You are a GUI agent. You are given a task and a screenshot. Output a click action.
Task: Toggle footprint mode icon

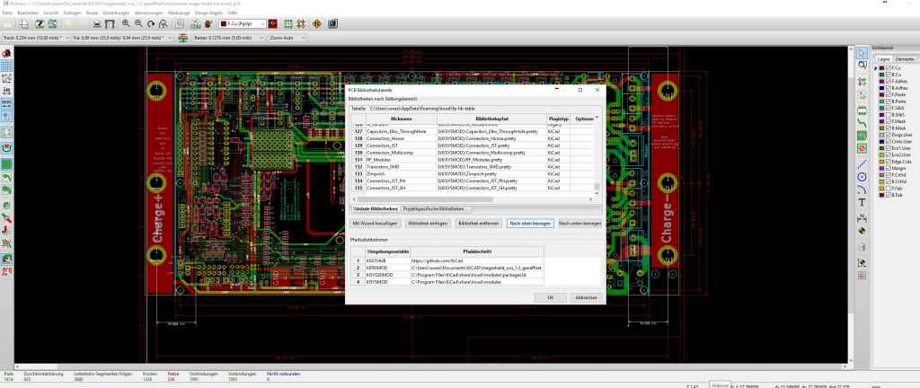click(x=288, y=24)
